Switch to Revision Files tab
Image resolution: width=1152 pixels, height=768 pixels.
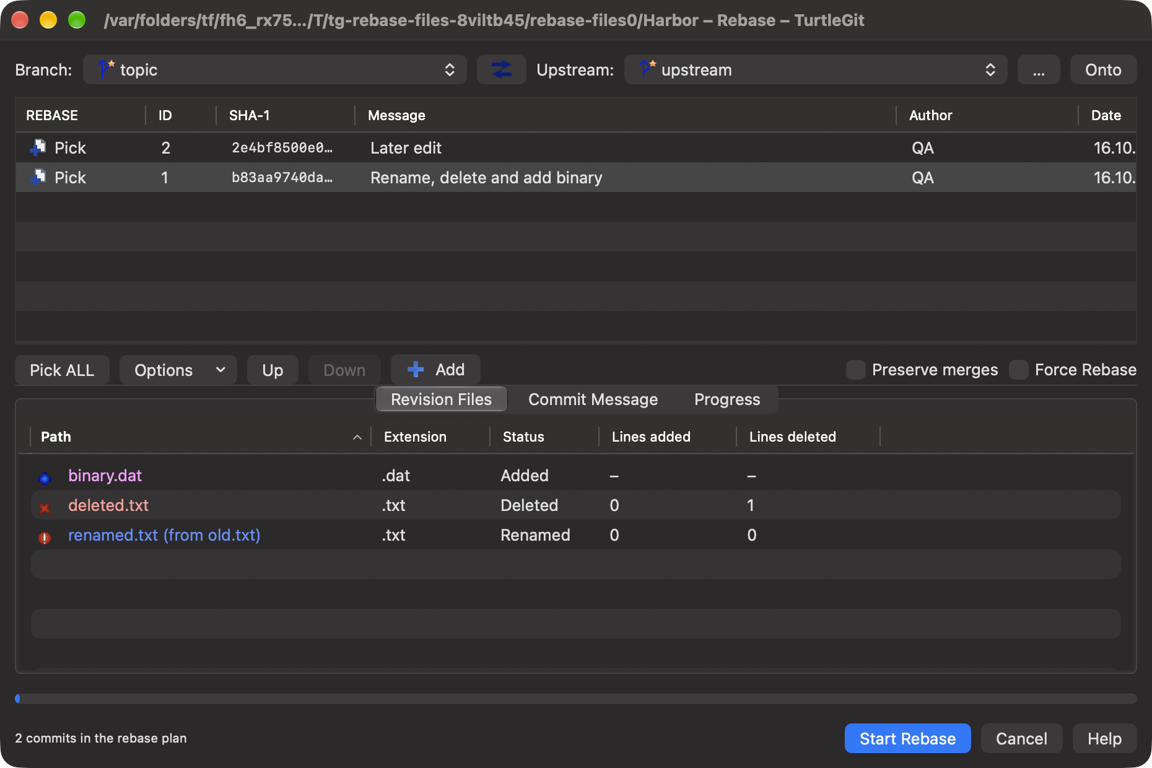[441, 399]
